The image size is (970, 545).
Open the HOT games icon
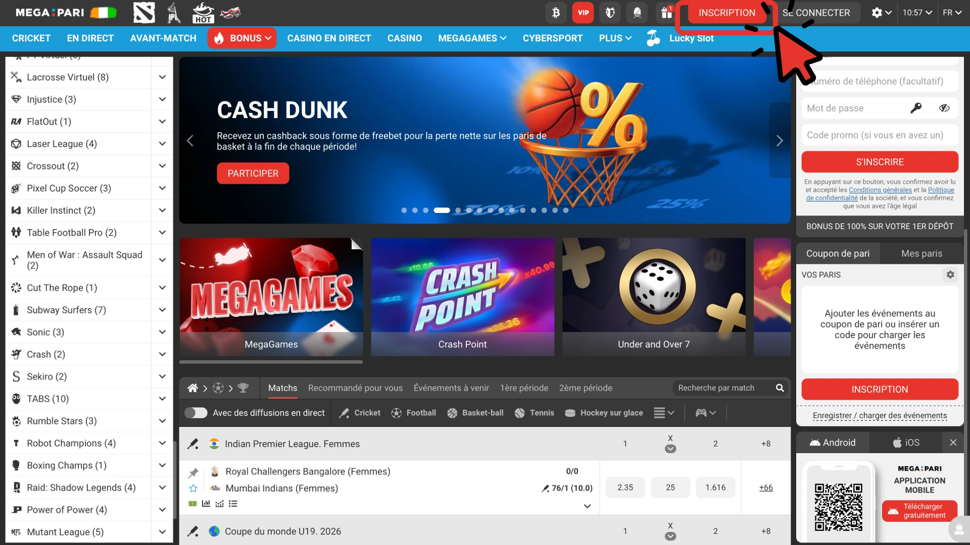(x=203, y=13)
